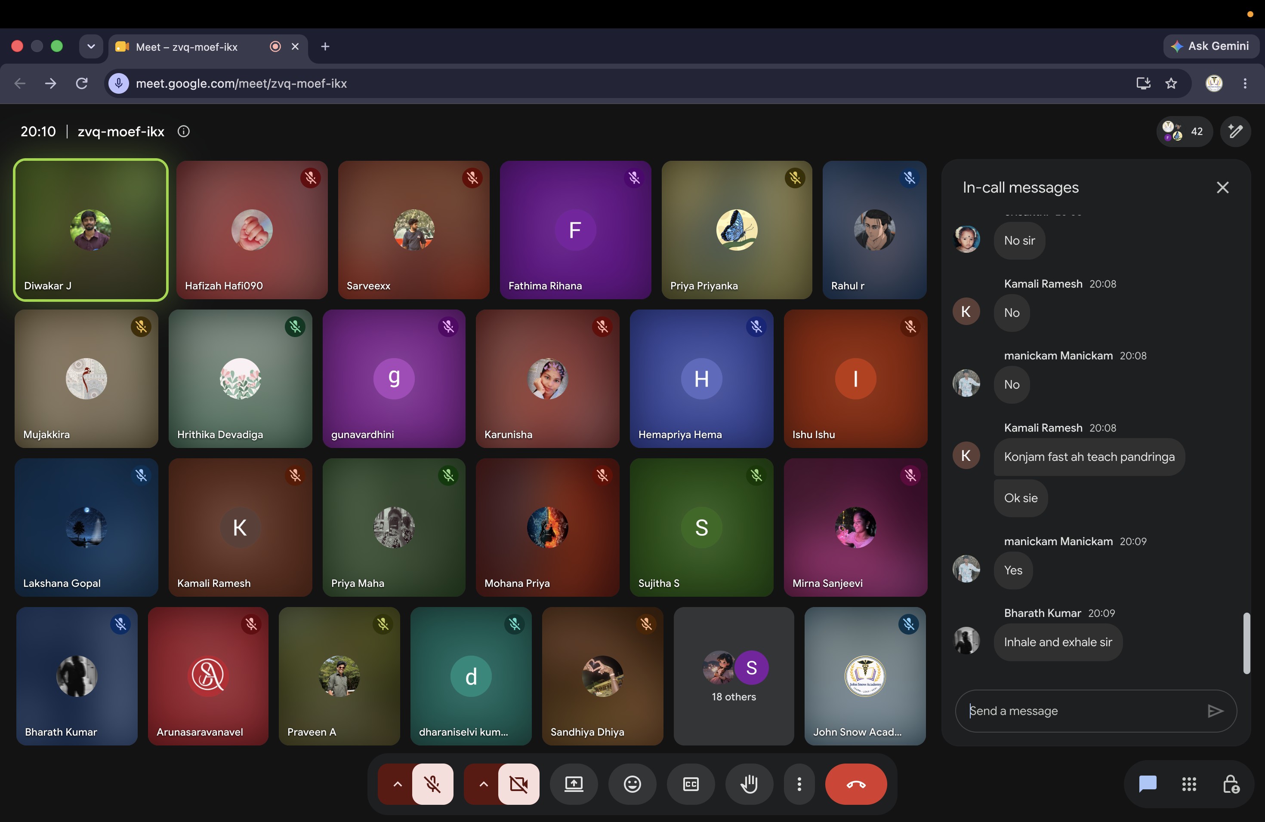The height and width of the screenshot is (822, 1265).
Task: Select the Kamali Ramesh participant tile
Action: 240,527
